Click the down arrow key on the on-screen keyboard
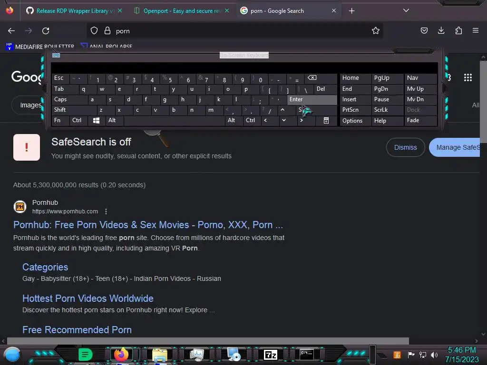This screenshot has width=487, height=365. coord(283,120)
